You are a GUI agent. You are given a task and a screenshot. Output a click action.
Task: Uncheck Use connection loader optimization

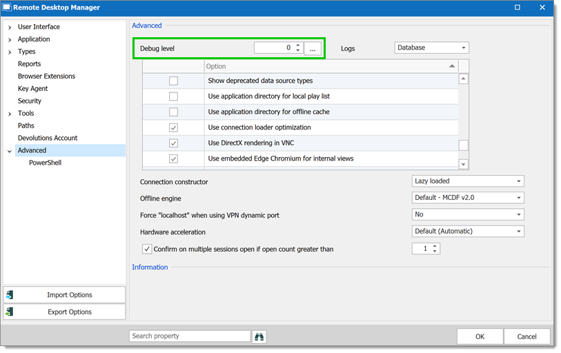pyautogui.click(x=173, y=128)
